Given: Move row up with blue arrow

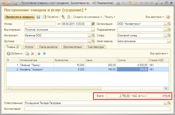Looking at the screenshot, I should pos(39,53).
